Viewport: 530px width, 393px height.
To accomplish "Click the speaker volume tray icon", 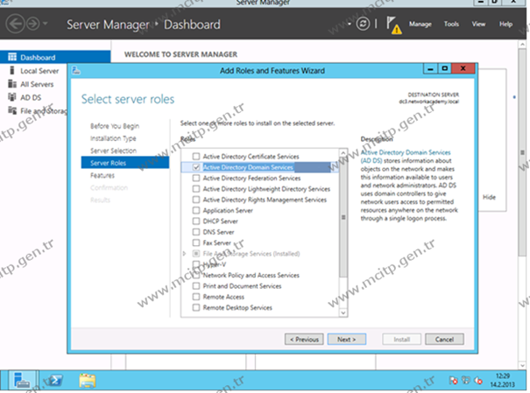I will click(x=478, y=381).
